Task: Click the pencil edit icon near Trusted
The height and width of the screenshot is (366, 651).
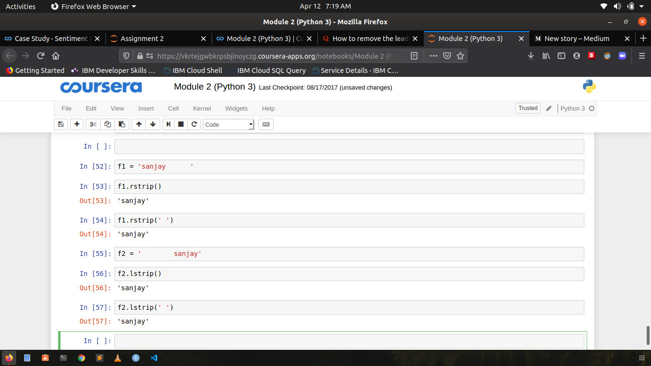Action: (549, 109)
